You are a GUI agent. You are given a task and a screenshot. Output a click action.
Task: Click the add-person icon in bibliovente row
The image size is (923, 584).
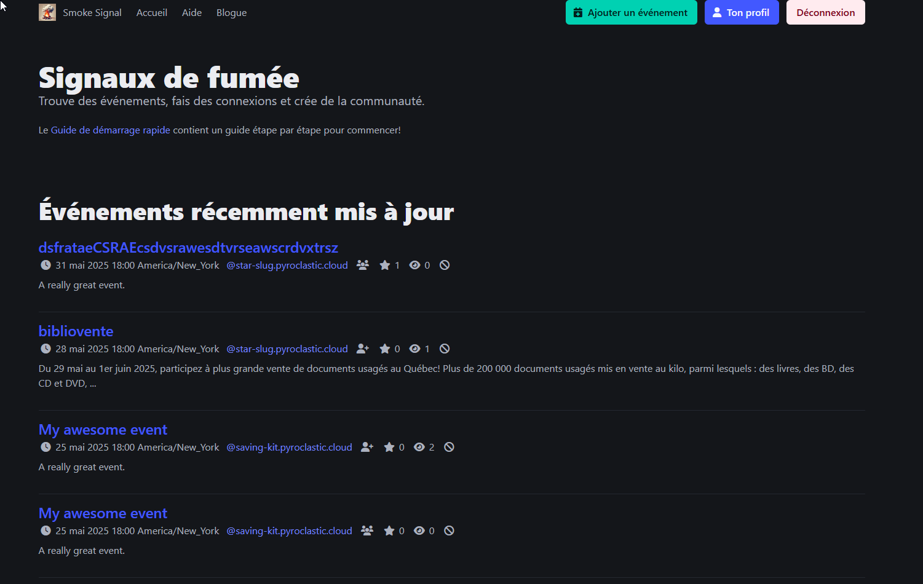pos(363,349)
